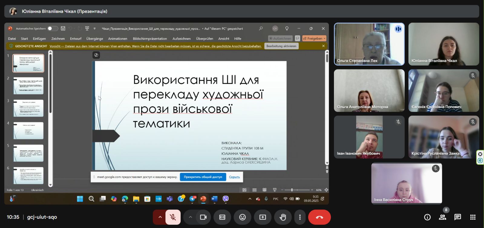Viewport: 484px width, 228px height.
Task: Click Іван Іванович Якубович video tile
Action: click(369, 137)
